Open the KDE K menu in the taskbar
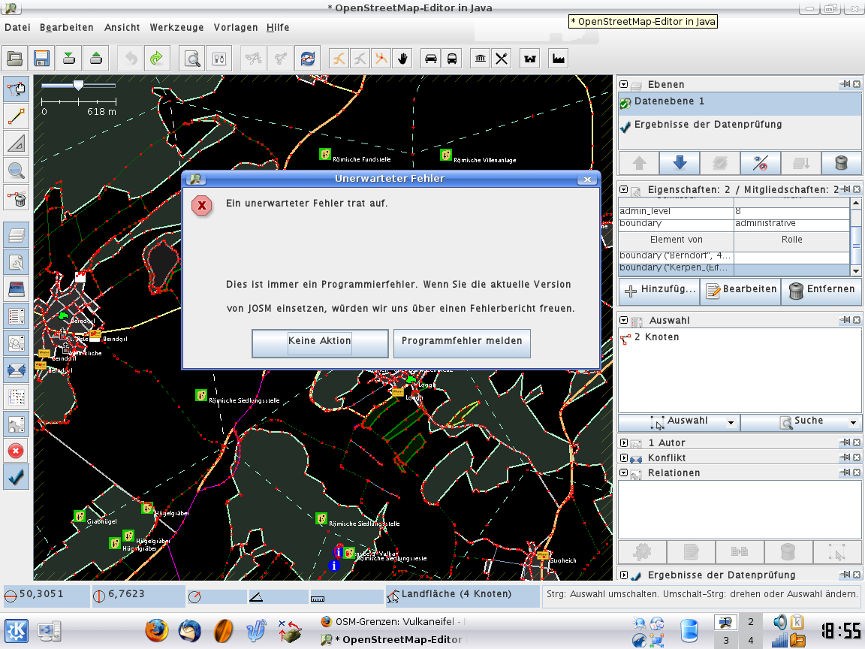The width and height of the screenshot is (865, 649). click(16, 631)
